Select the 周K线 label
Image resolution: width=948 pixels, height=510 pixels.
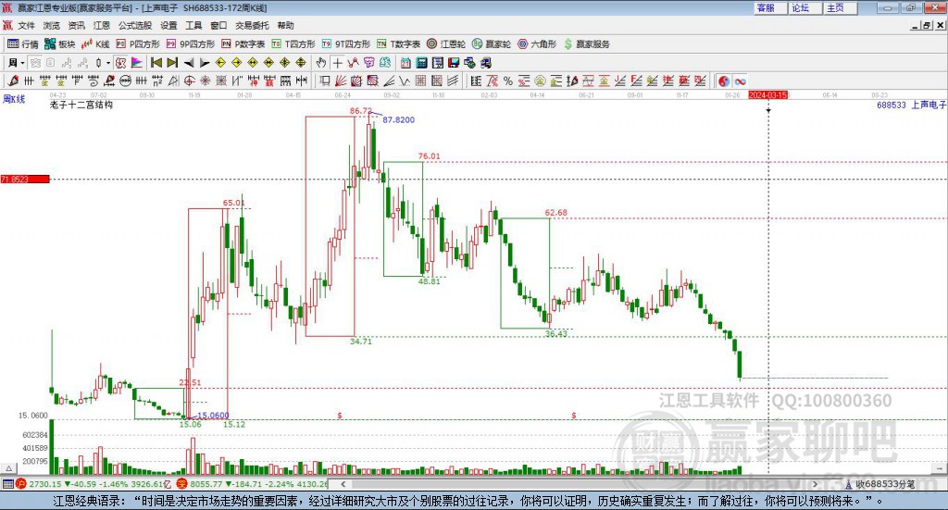point(14,99)
